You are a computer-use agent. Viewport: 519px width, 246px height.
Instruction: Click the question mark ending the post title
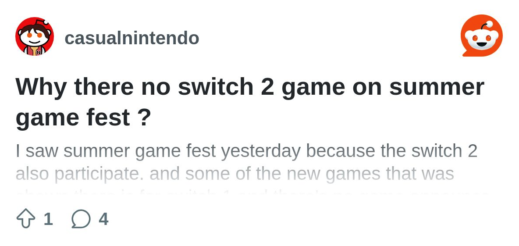coord(144,117)
